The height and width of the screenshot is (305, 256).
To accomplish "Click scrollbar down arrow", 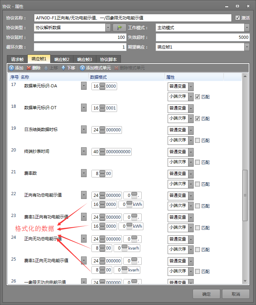I will pyautogui.click(x=245, y=281).
